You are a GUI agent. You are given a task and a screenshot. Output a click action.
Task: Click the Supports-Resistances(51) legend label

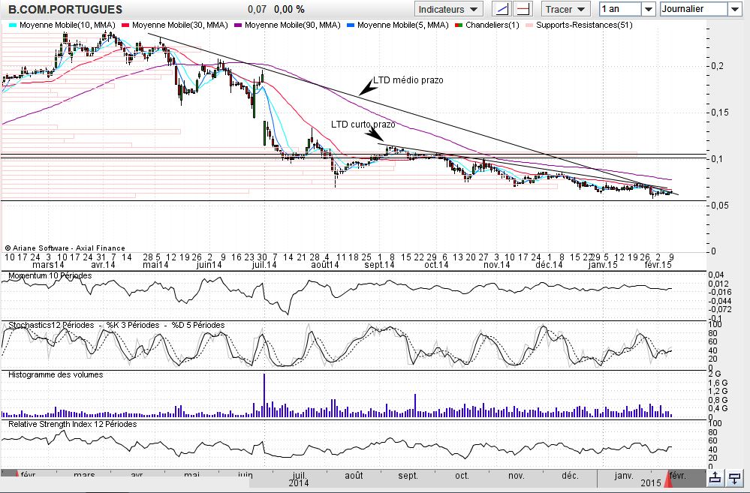(584, 25)
